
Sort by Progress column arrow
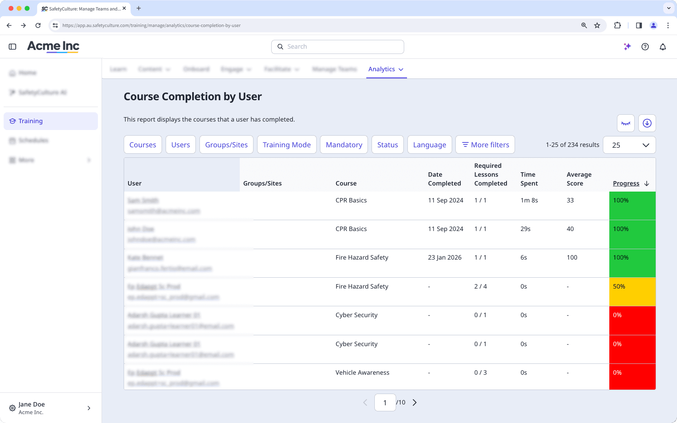(647, 184)
